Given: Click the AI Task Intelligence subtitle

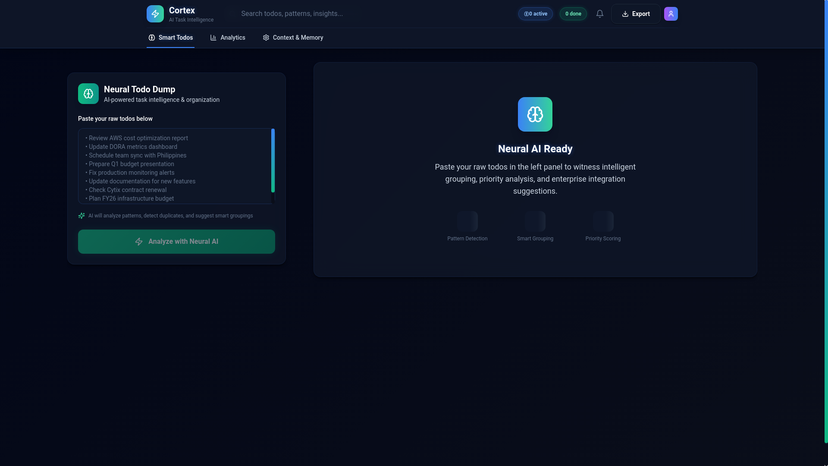Looking at the screenshot, I should [191, 20].
